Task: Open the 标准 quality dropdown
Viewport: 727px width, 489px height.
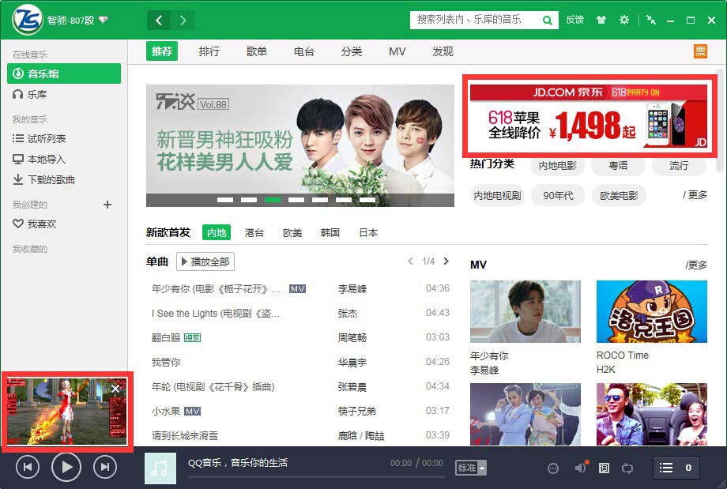Action: pyautogui.click(x=471, y=468)
